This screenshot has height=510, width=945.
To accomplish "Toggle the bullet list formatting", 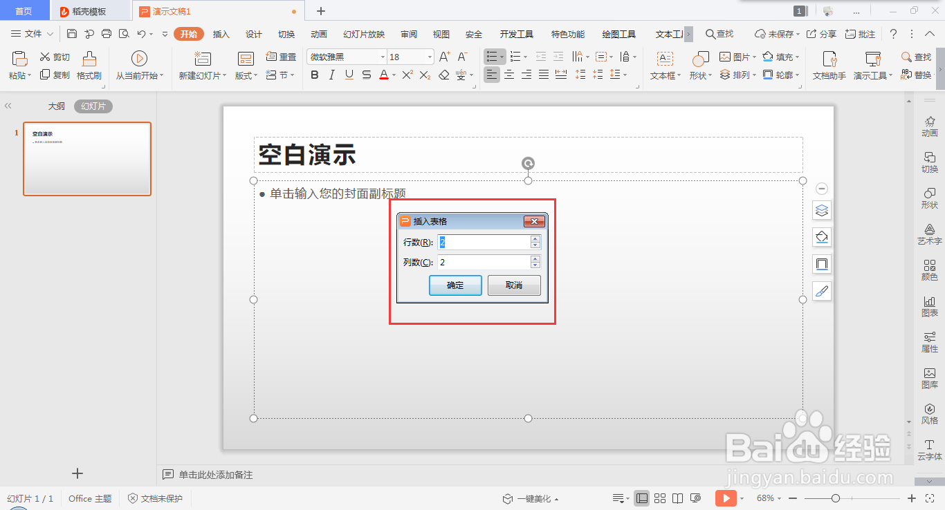I will [492, 56].
